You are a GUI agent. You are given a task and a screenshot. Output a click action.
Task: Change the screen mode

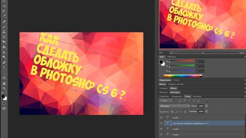4,108
